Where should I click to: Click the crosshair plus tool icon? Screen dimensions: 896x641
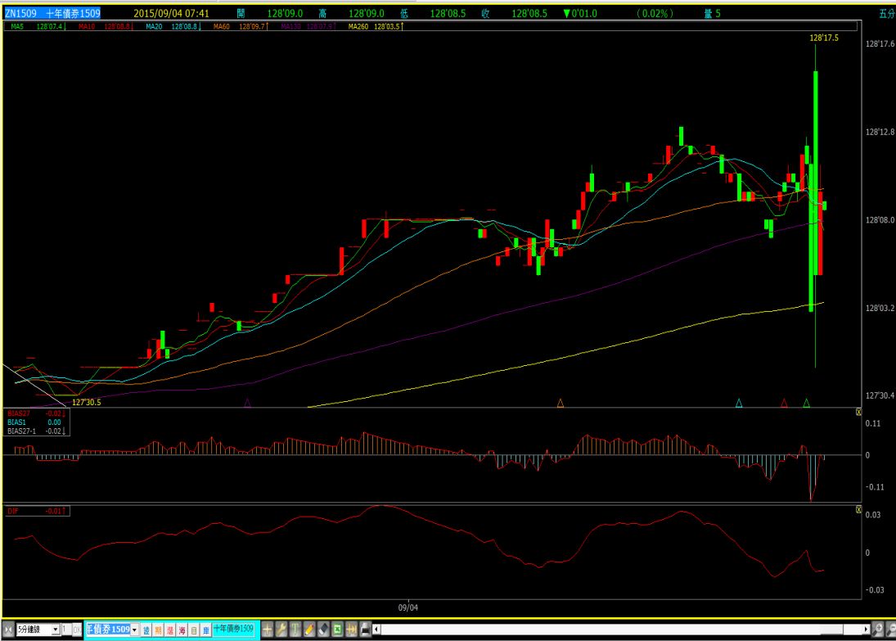pyautogui.click(x=268, y=630)
